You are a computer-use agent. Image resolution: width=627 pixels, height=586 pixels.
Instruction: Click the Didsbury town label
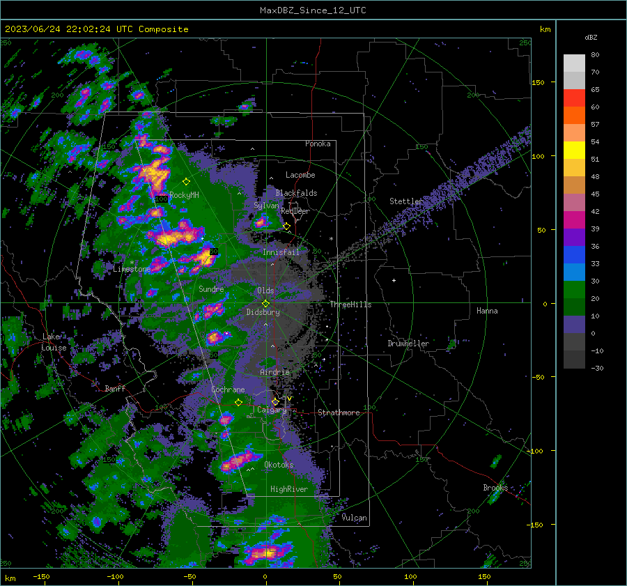coord(263,312)
